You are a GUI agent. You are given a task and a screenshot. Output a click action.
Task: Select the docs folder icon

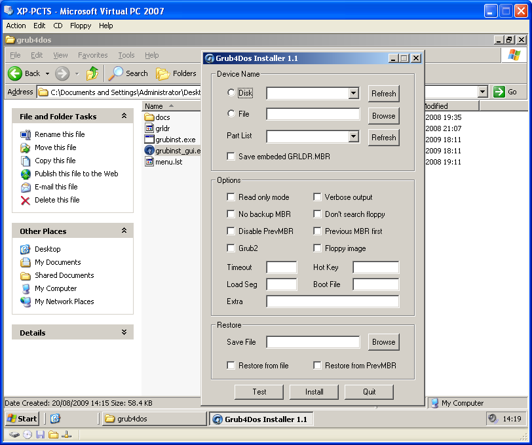click(x=149, y=117)
